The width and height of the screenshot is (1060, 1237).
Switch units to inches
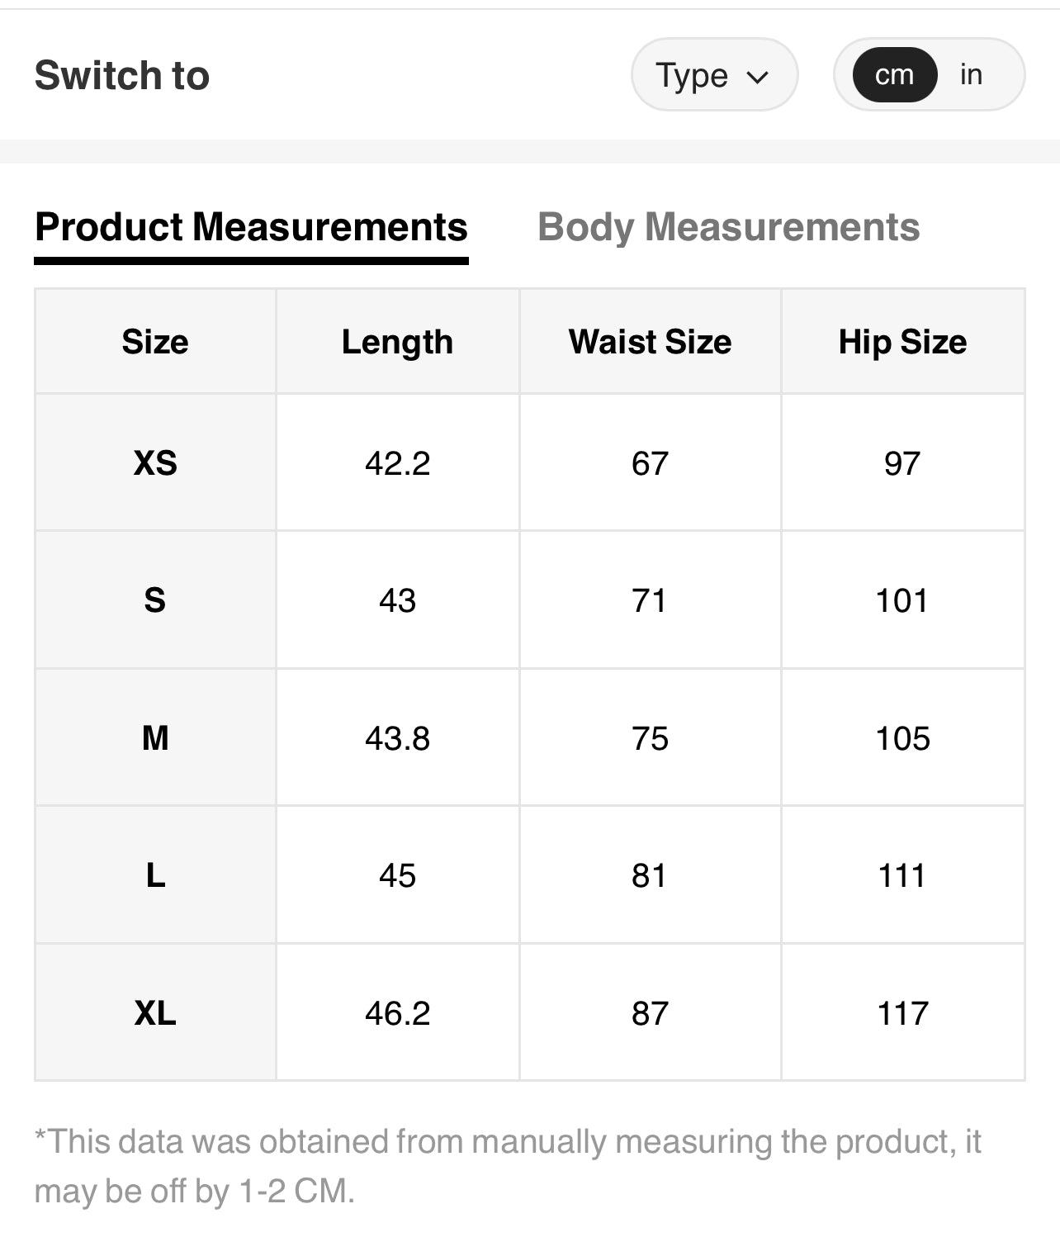pos(971,75)
